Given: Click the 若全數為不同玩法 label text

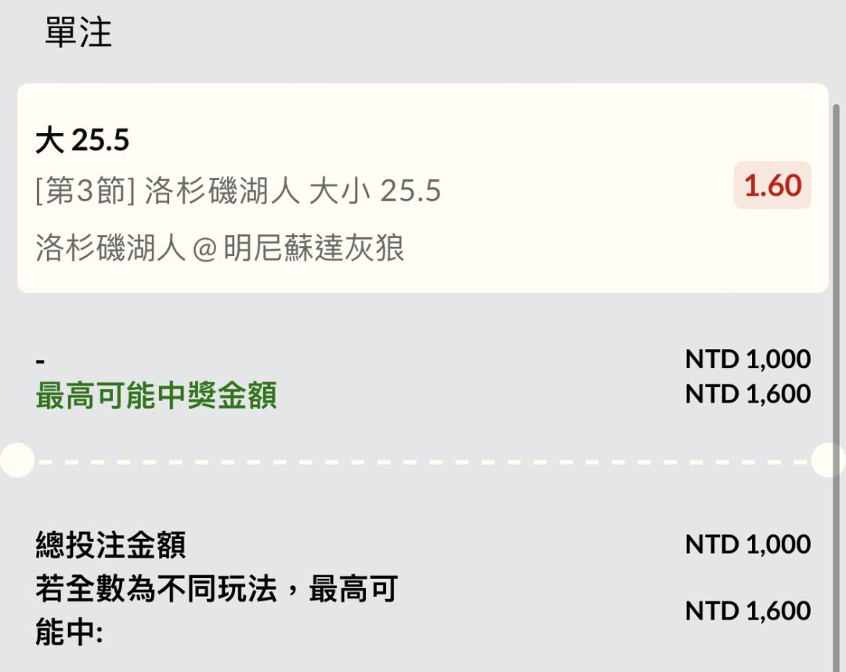Looking at the screenshot, I should click(156, 589).
